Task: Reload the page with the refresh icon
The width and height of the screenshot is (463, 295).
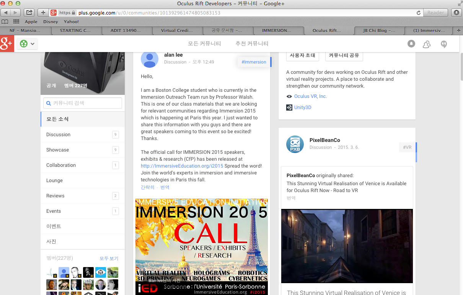Action: [419, 13]
